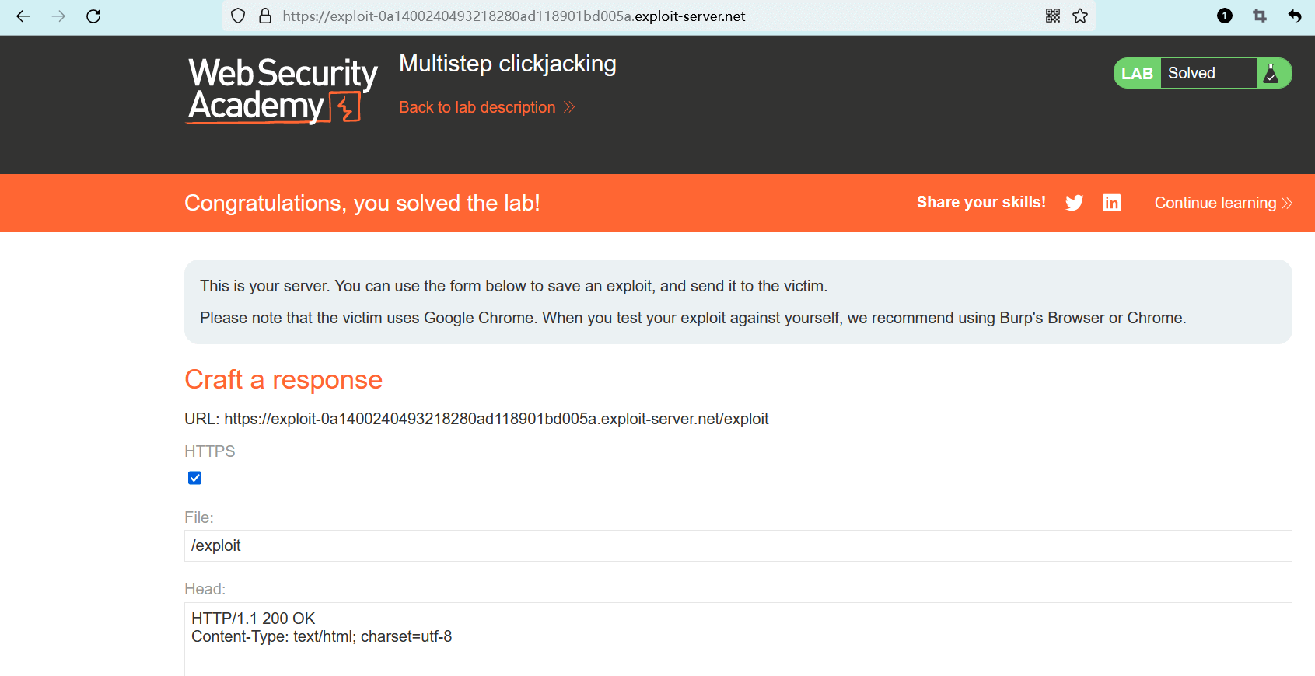Open the site shield information icon

coord(238,16)
